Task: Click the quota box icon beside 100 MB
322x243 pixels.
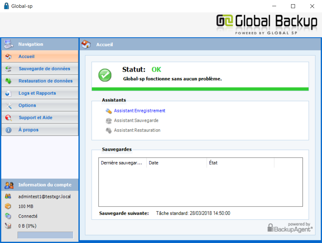Action: coord(8,206)
